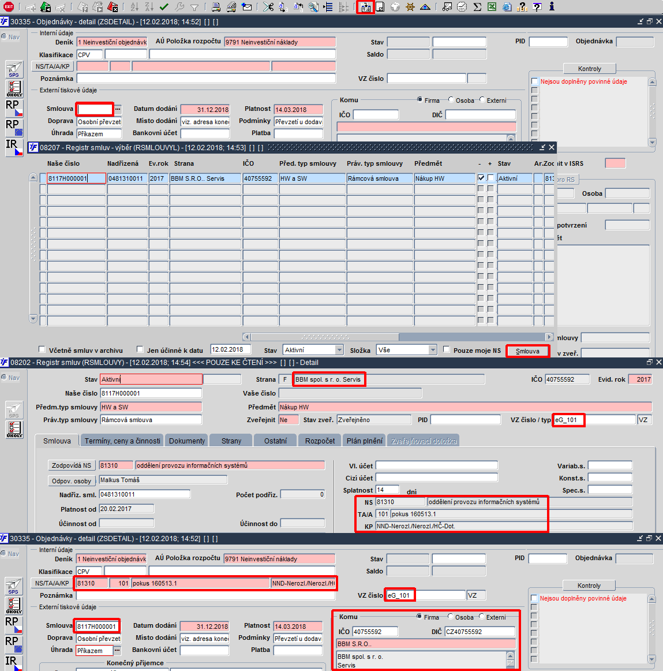Click the red cancel query icon
The width and height of the screenshot is (663, 671).
pos(113,7)
